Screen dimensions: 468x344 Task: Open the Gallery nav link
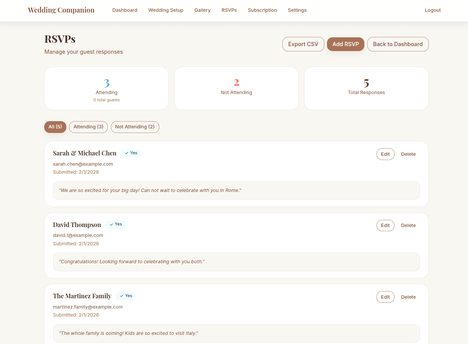pyautogui.click(x=202, y=10)
